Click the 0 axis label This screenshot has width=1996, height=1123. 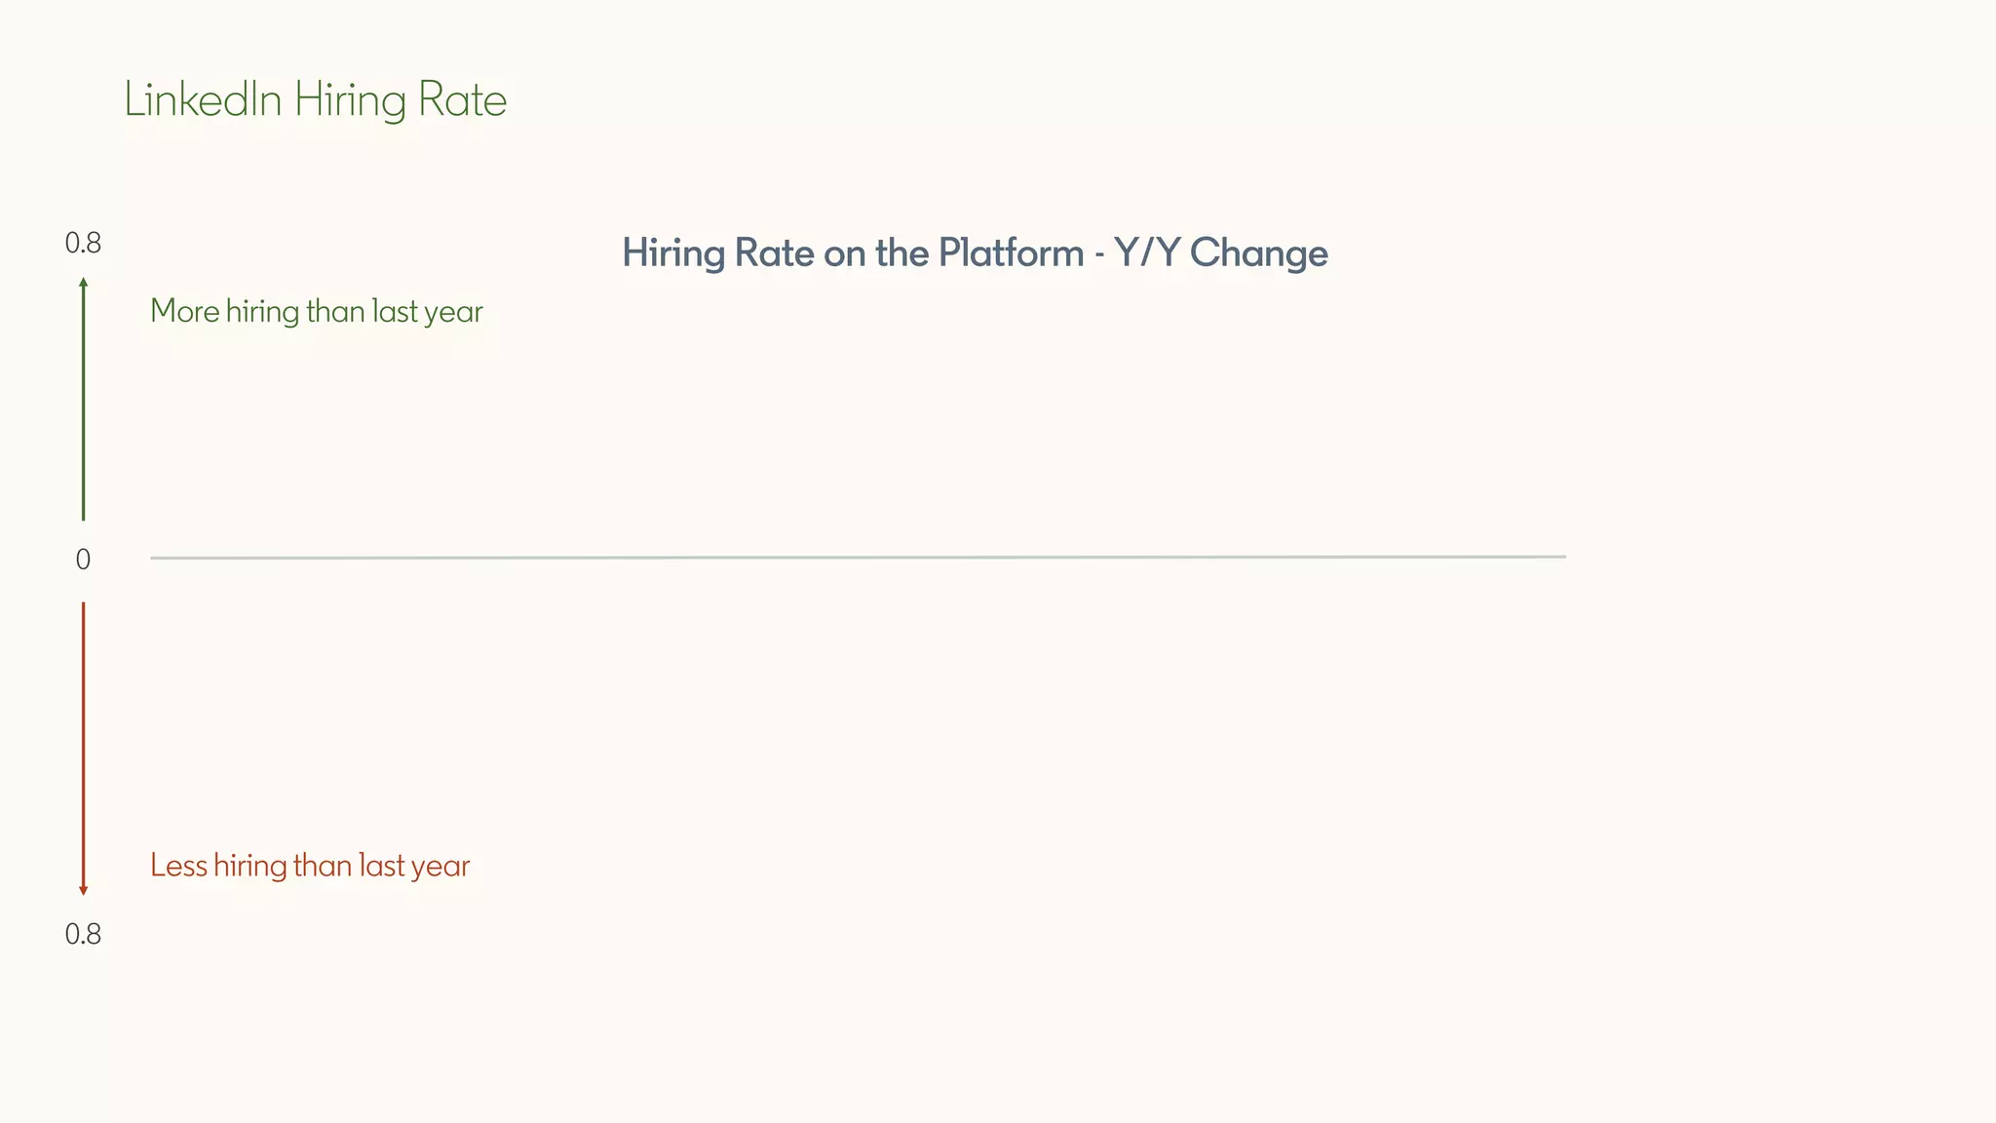coord(83,560)
